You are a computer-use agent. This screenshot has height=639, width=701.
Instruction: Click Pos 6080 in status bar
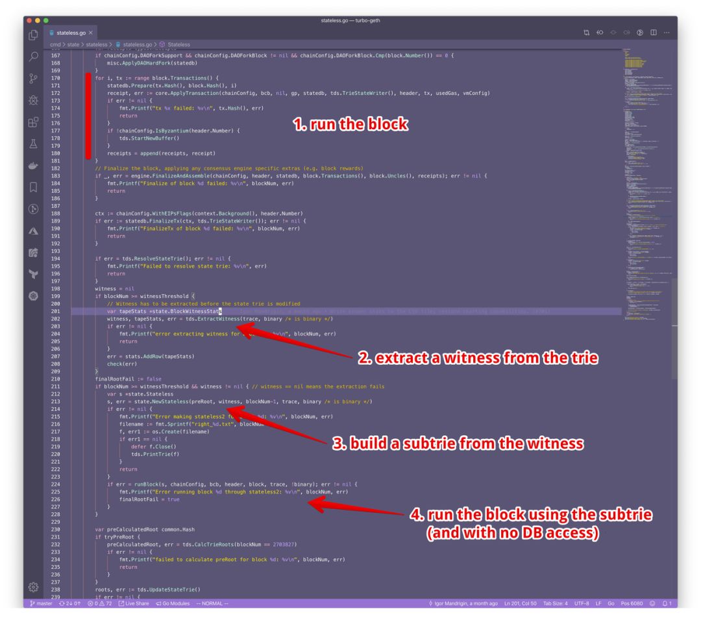click(632, 603)
